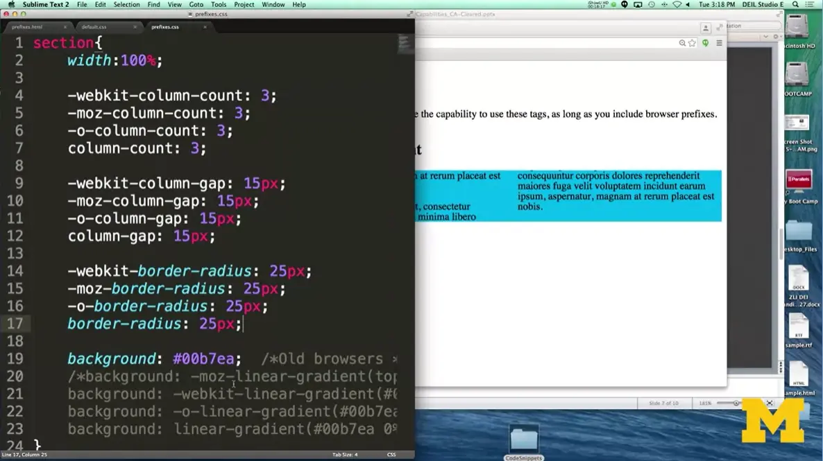Click the CSS syntax label in the status bar

tap(391, 455)
